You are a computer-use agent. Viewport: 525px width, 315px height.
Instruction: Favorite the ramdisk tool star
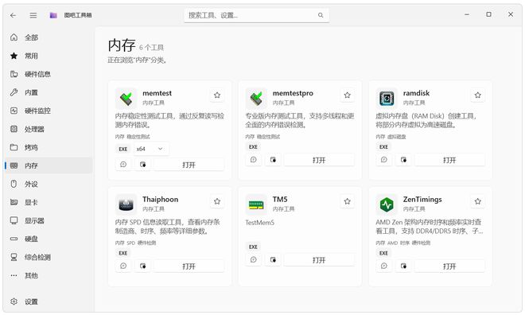click(x=478, y=95)
